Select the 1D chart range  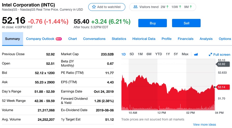(x=124, y=54)
